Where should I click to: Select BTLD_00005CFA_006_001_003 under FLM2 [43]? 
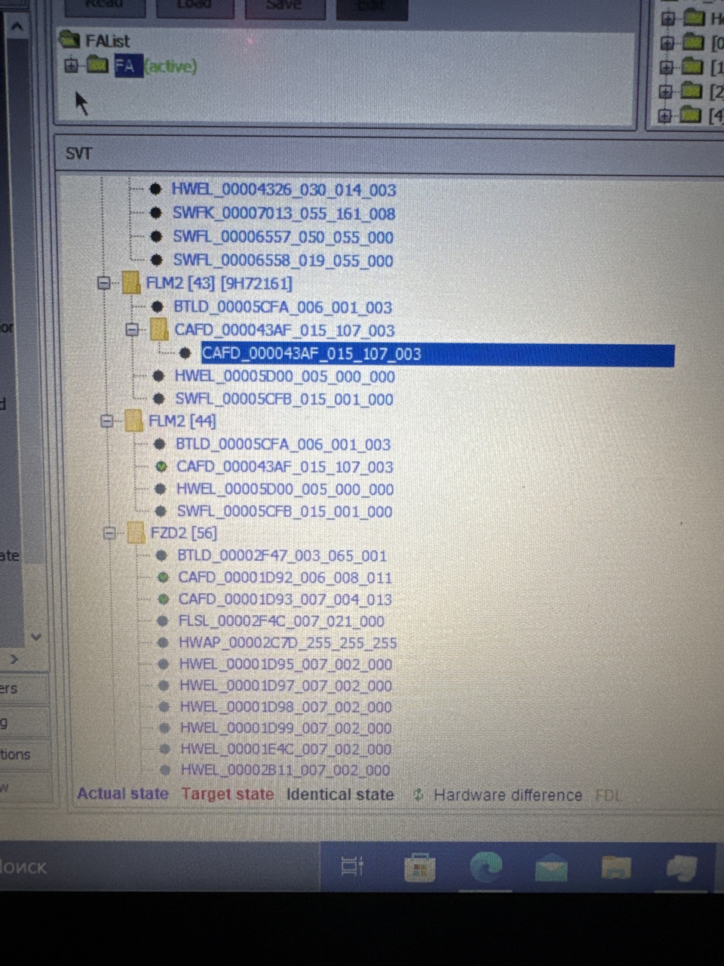pyautogui.click(x=282, y=307)
